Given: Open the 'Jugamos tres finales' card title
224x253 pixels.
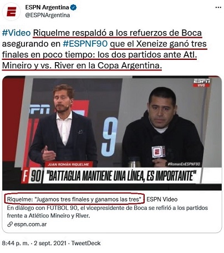Looking at the screenshot, I should 74,199.
